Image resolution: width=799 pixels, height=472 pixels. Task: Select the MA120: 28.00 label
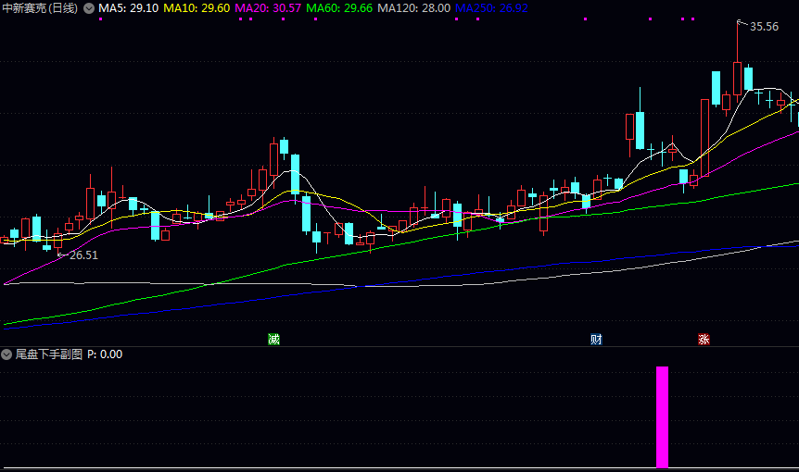pyautogui.click(x=413, y=8)
